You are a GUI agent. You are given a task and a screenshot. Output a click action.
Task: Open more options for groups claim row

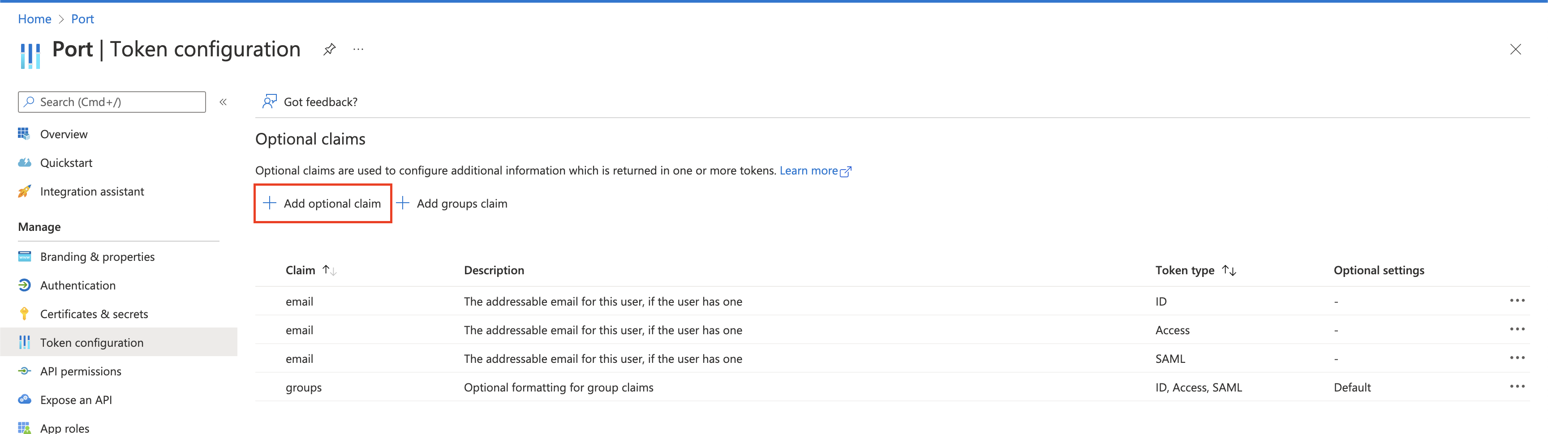pos(1517,387)
